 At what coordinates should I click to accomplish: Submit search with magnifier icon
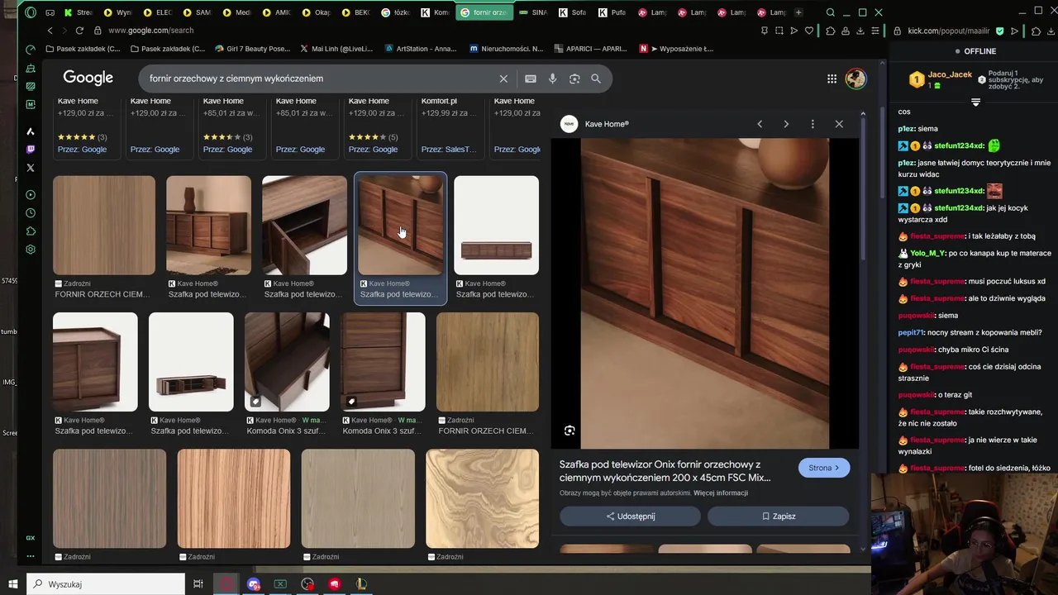pyautogui.click(x=596, y=79)
